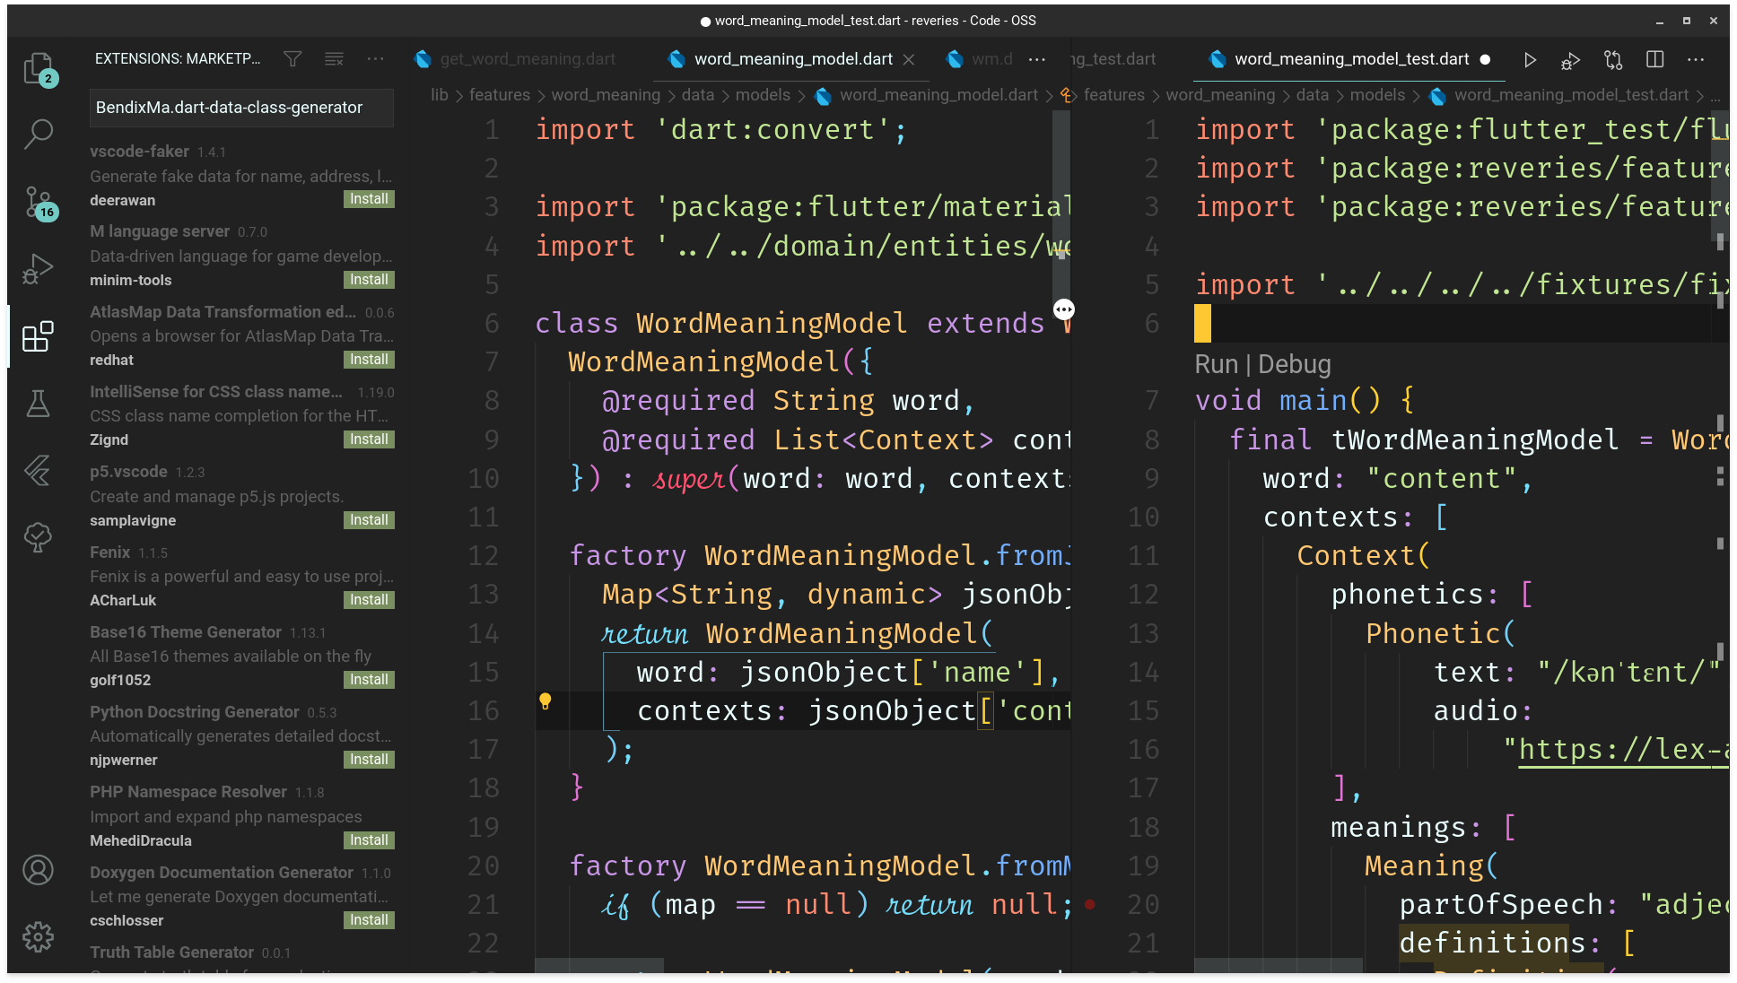
Task: Filter extensions with the funnel icon
Action: [x=292, y=59]
